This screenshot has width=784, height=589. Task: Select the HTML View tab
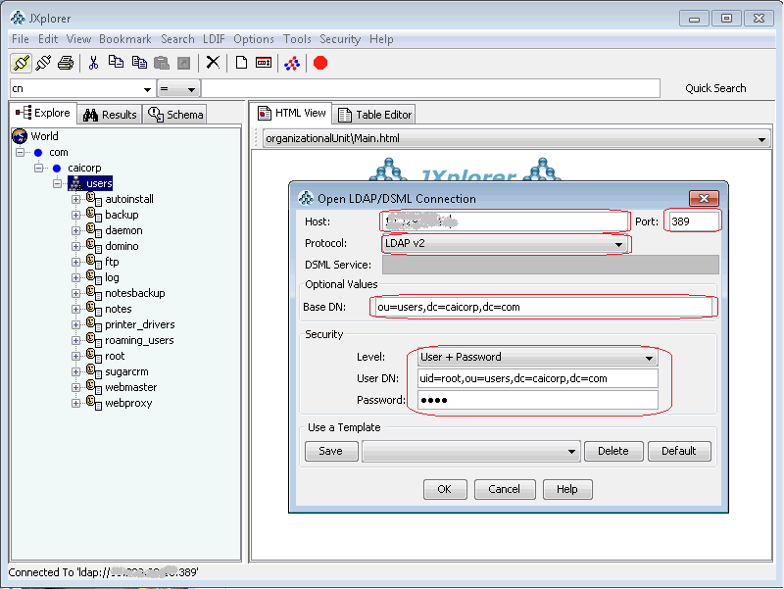coord(291,113)
